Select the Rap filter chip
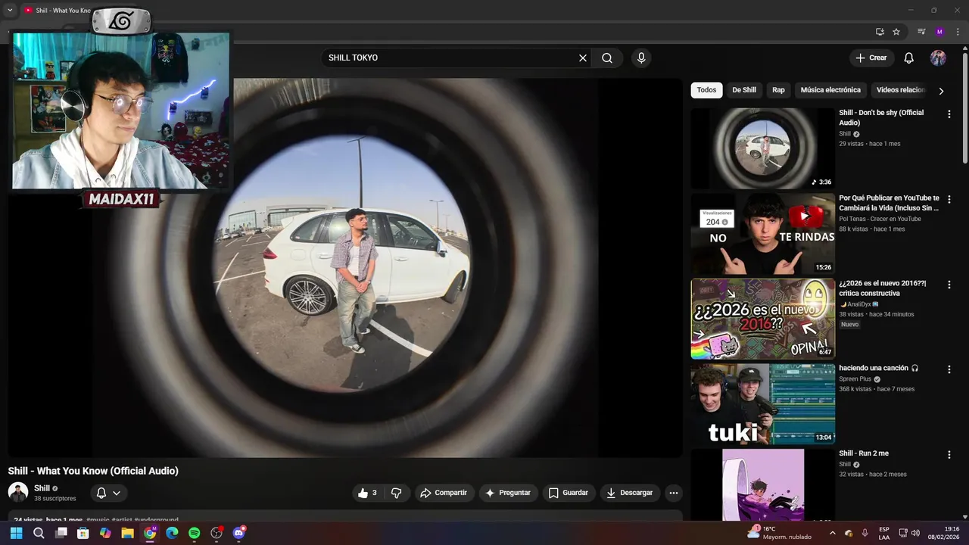This screenshot has width=969, height=545. click(778, 90)
